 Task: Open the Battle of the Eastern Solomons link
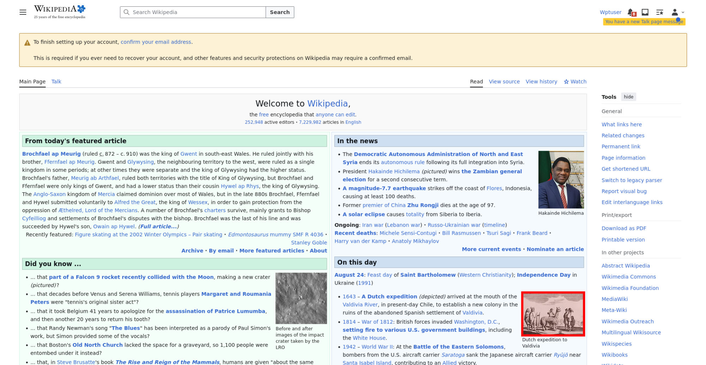(x=459, y=347)
